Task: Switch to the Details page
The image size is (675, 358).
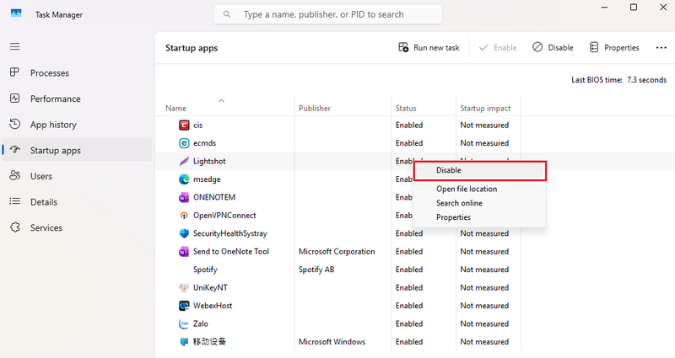Action: point(77,202)
